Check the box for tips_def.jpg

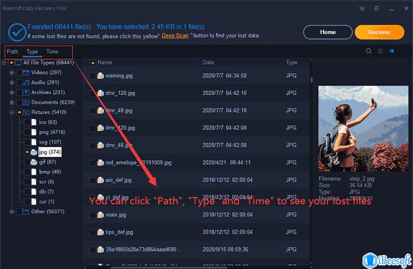pyautogui.click(x=93, y=233)
